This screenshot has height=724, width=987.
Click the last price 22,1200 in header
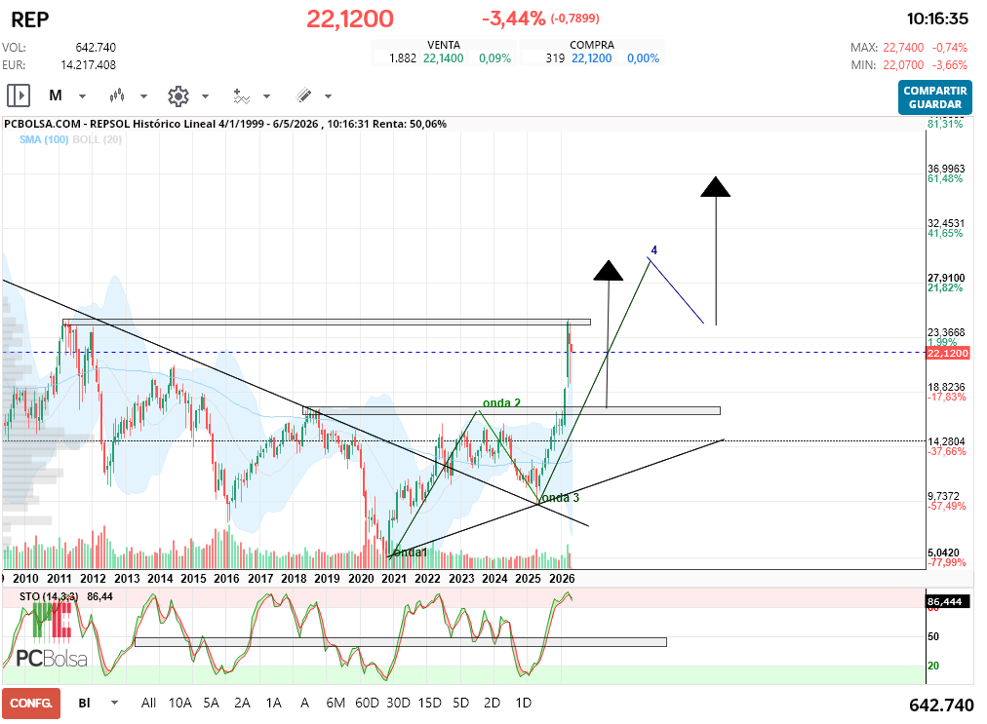pyautogui.click(x=350, y=19)
